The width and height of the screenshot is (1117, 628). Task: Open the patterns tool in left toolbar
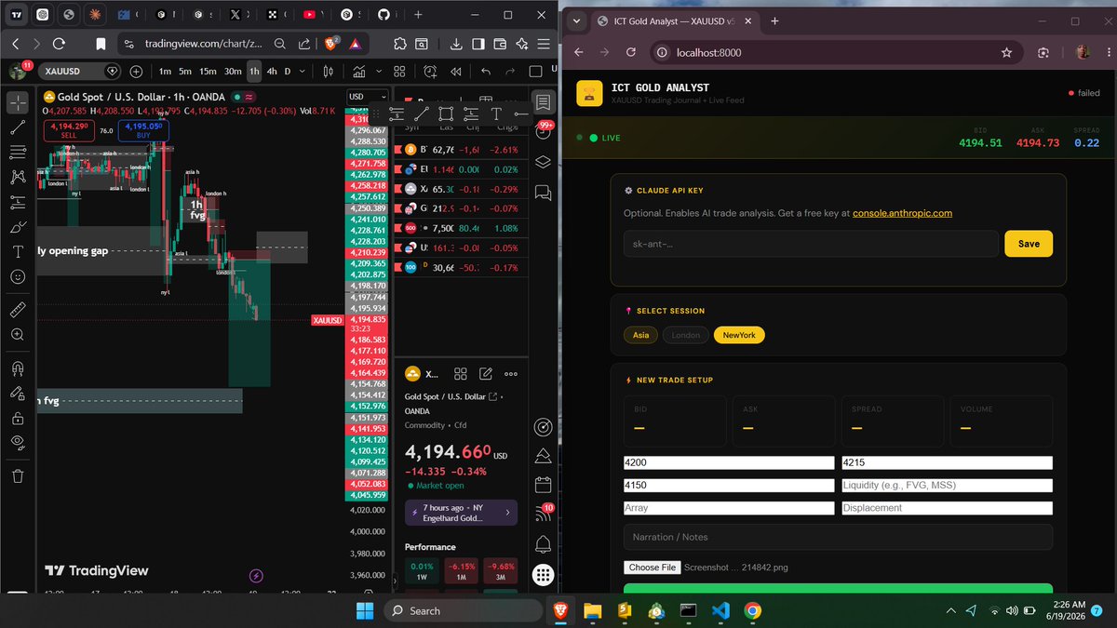tap(18, 177)
